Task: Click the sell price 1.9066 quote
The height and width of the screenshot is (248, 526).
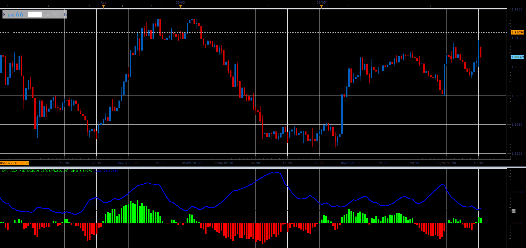Action: (x=17, y=14)
